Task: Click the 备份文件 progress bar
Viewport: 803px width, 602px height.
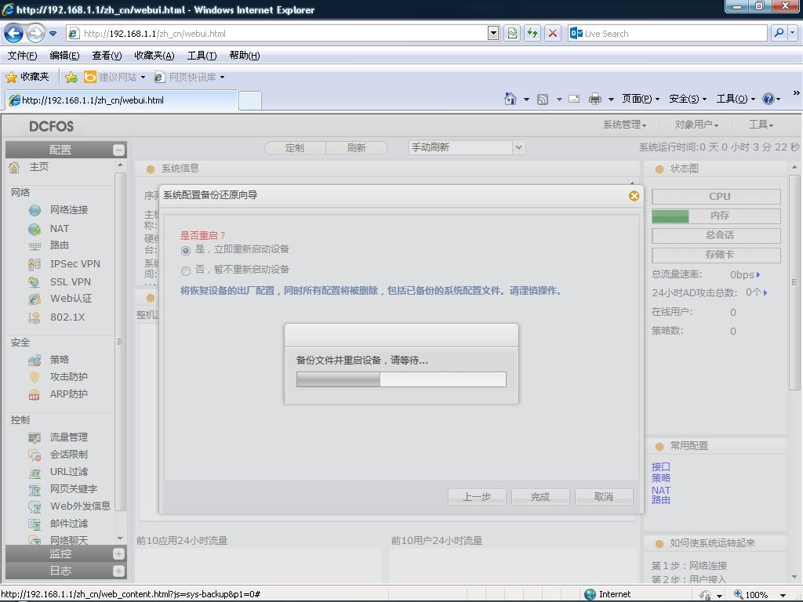Action: [401, 379]
